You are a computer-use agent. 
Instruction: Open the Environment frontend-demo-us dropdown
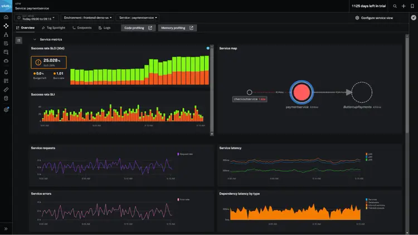[x=88, y=18]
